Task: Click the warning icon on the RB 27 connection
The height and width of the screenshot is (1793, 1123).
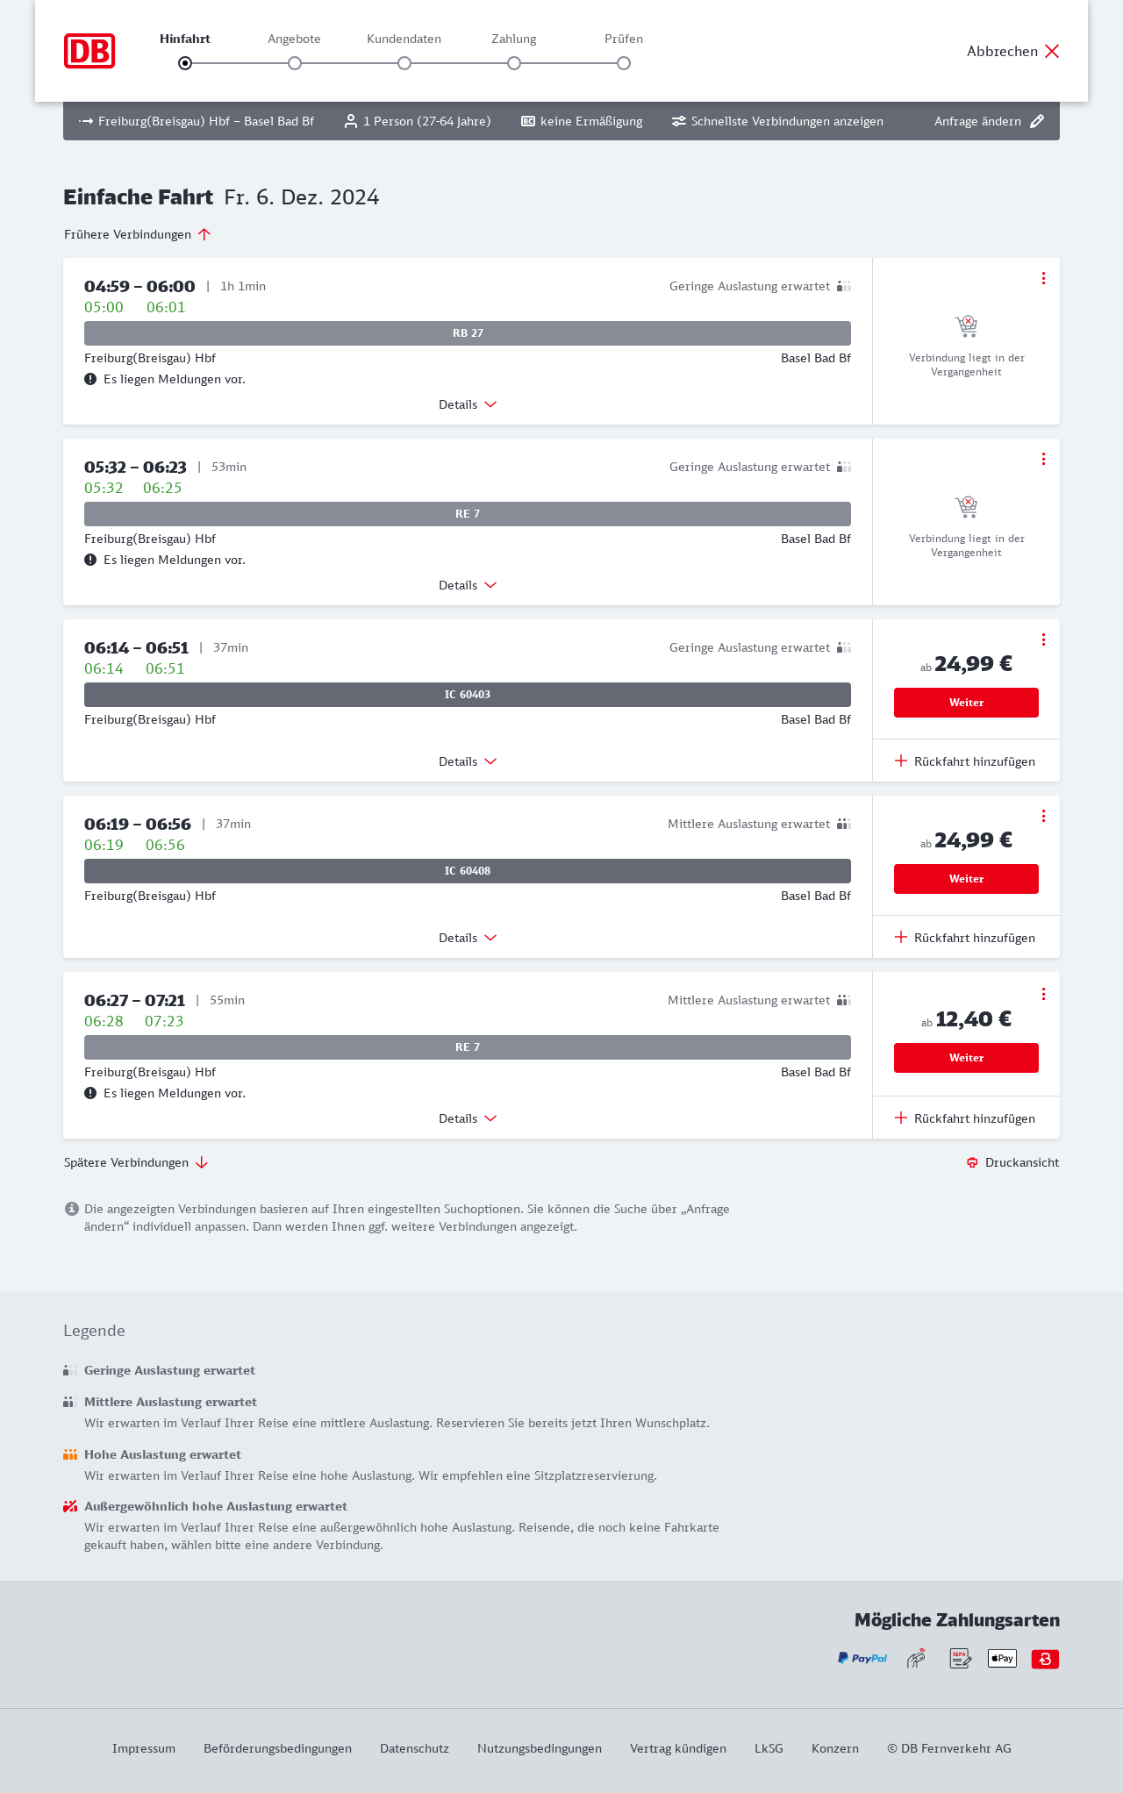Action: (x=90, y=379)
